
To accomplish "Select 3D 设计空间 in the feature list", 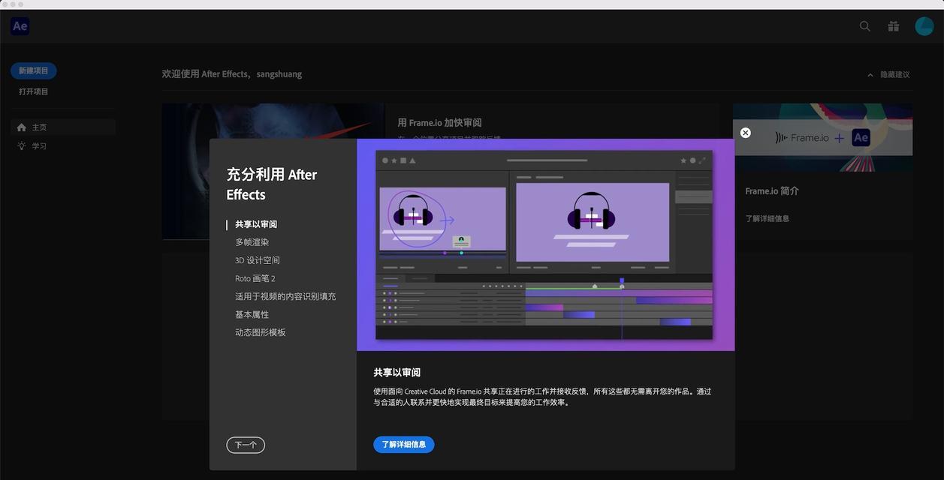I will pyautogui.click(x=258, y=260).
